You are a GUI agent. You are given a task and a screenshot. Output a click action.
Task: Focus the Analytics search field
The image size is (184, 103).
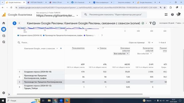point(114,15)
